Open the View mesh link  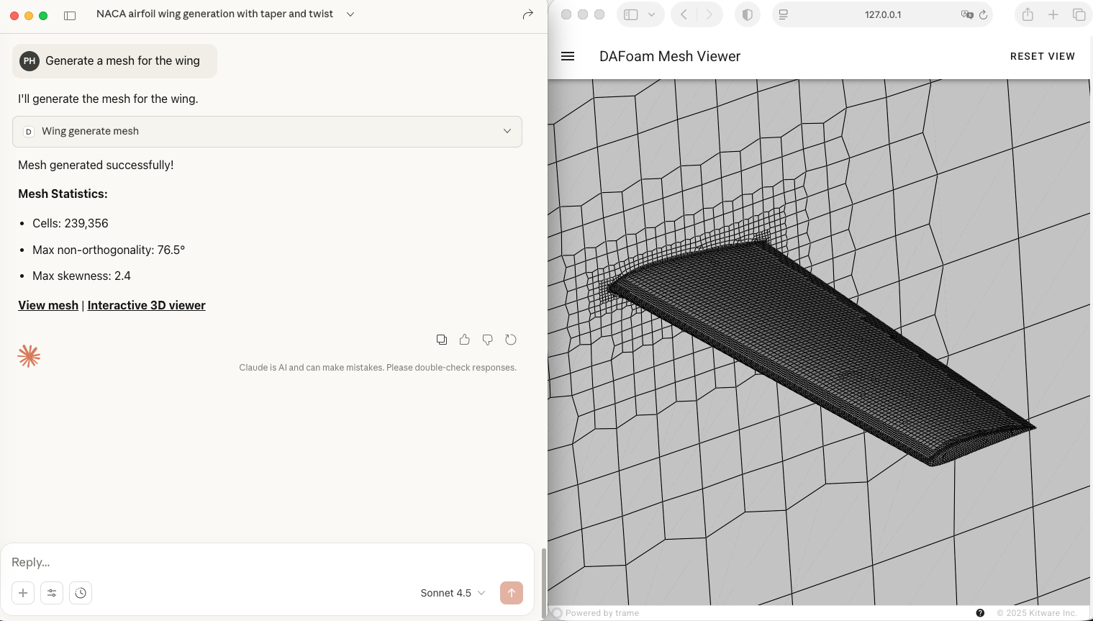48,305
